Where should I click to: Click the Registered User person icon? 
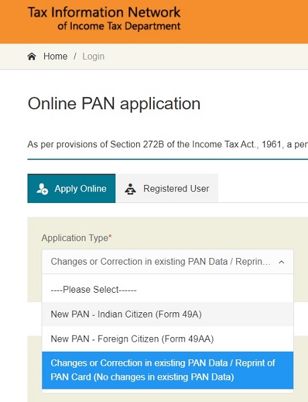[130, 189]
